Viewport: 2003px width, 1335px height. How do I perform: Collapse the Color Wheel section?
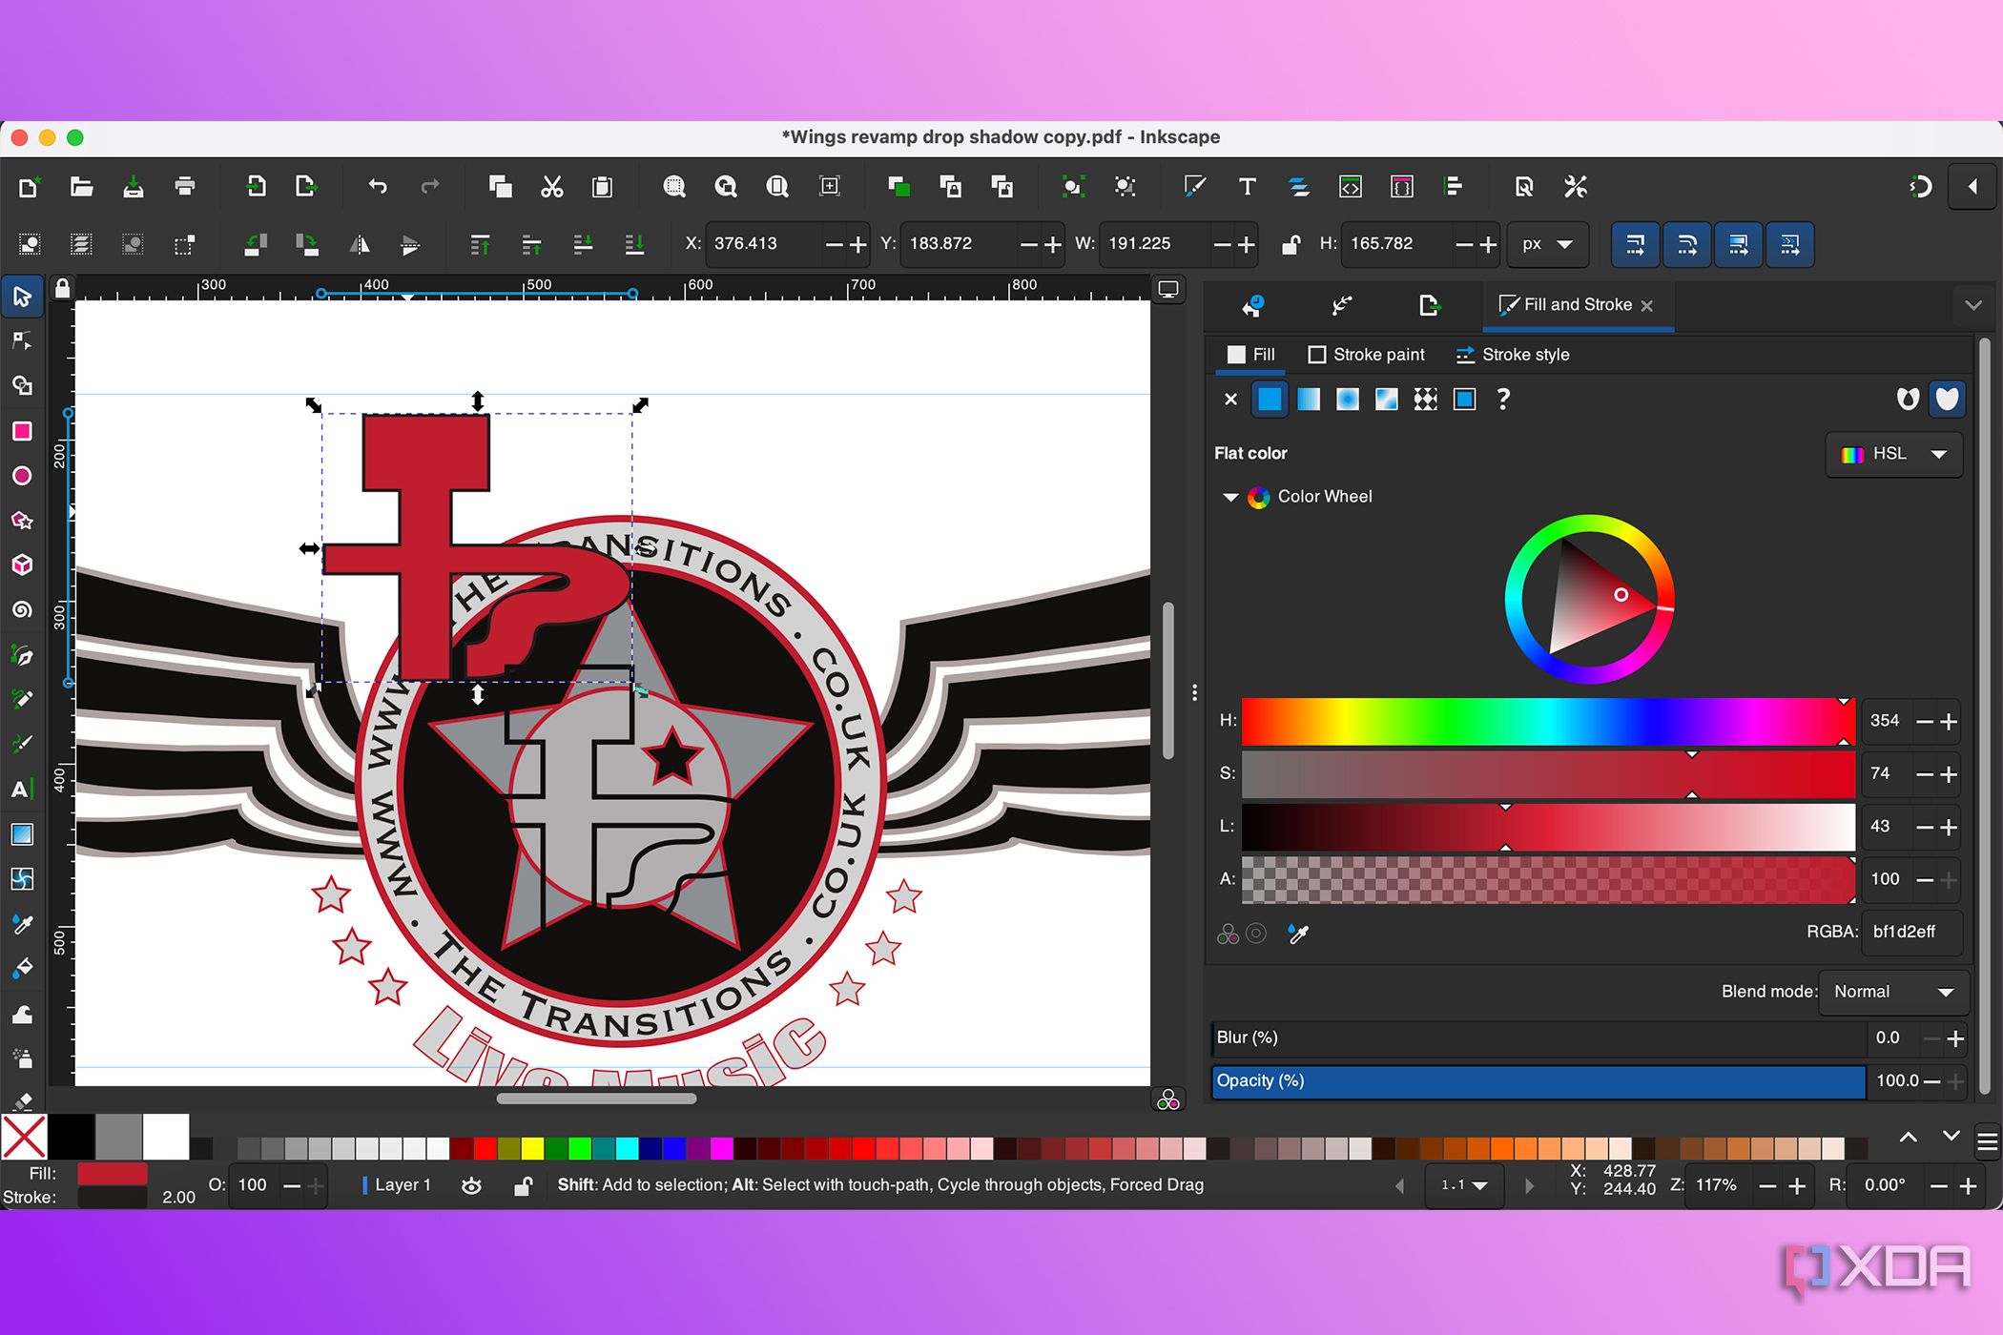[x=1230, y=497]
